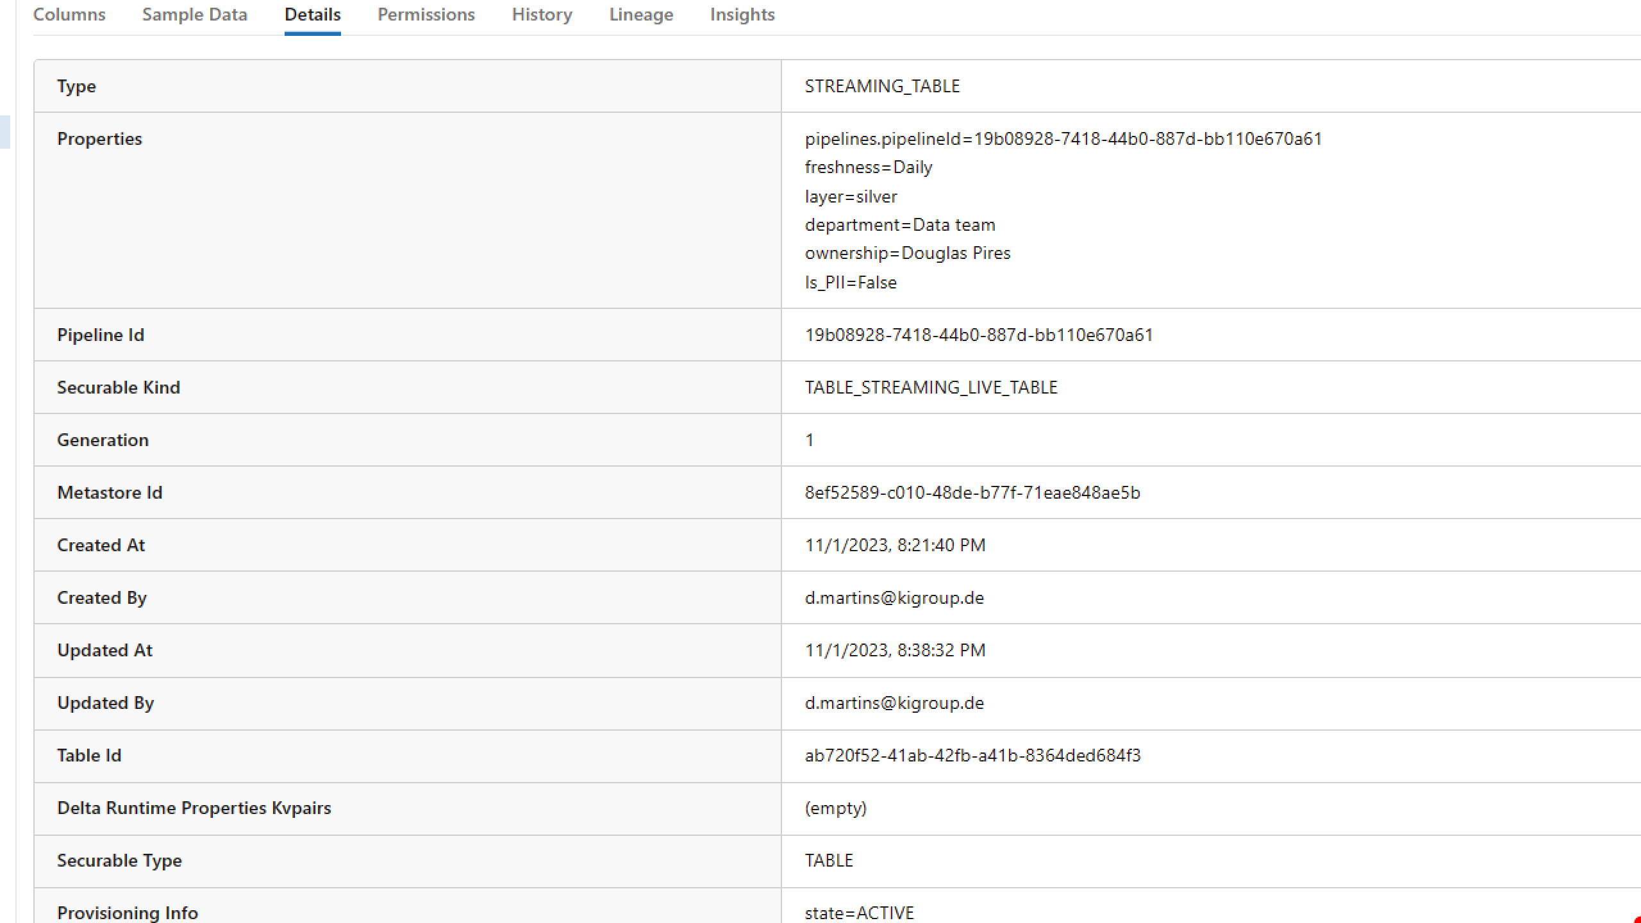
Task: Click the Securable Type value TABLE
Action: point(829,861)
